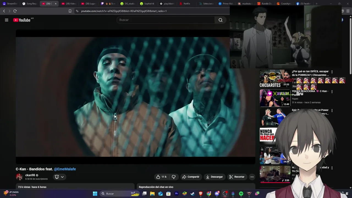The height and width of the screenshot is (198, 352).
Task: Close the active YouTube tab
Action: 56,4
